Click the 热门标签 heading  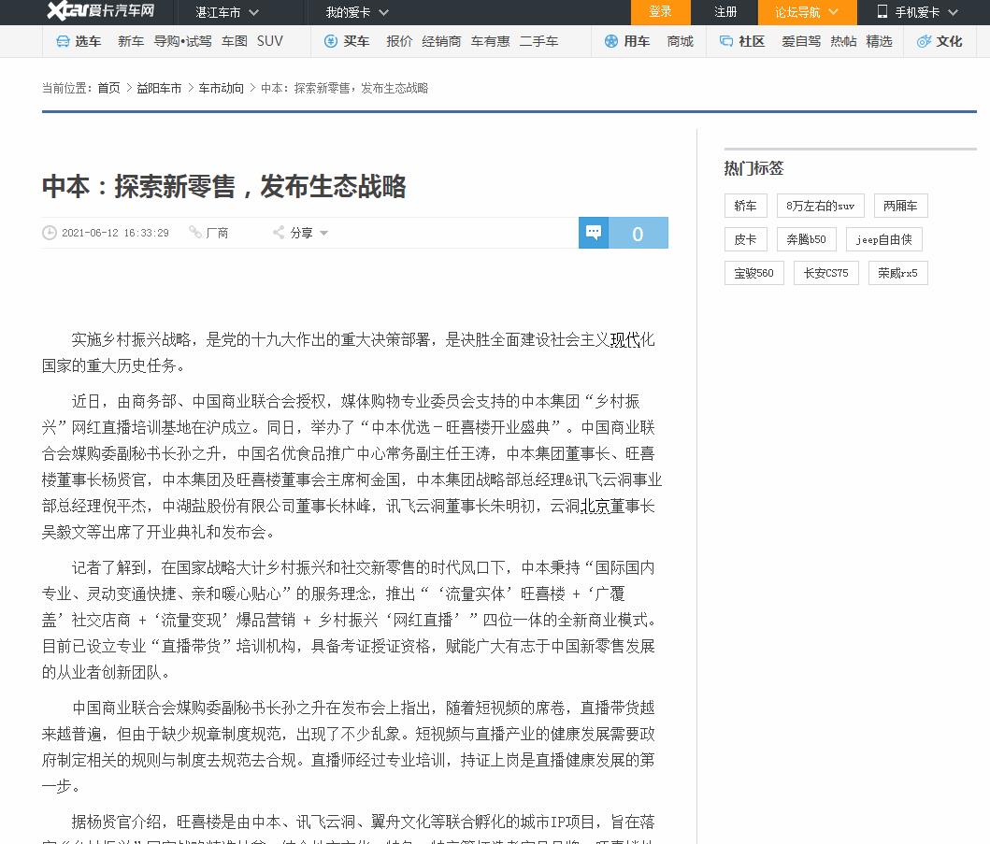tap(753, 168)
